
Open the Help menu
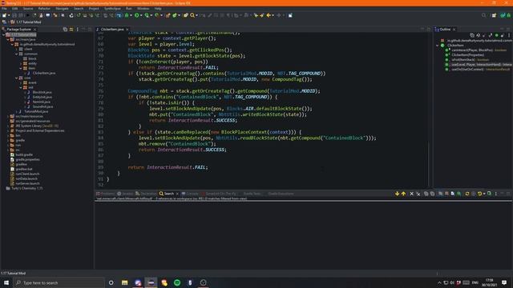pyautogui.click(x=158, y=9)
